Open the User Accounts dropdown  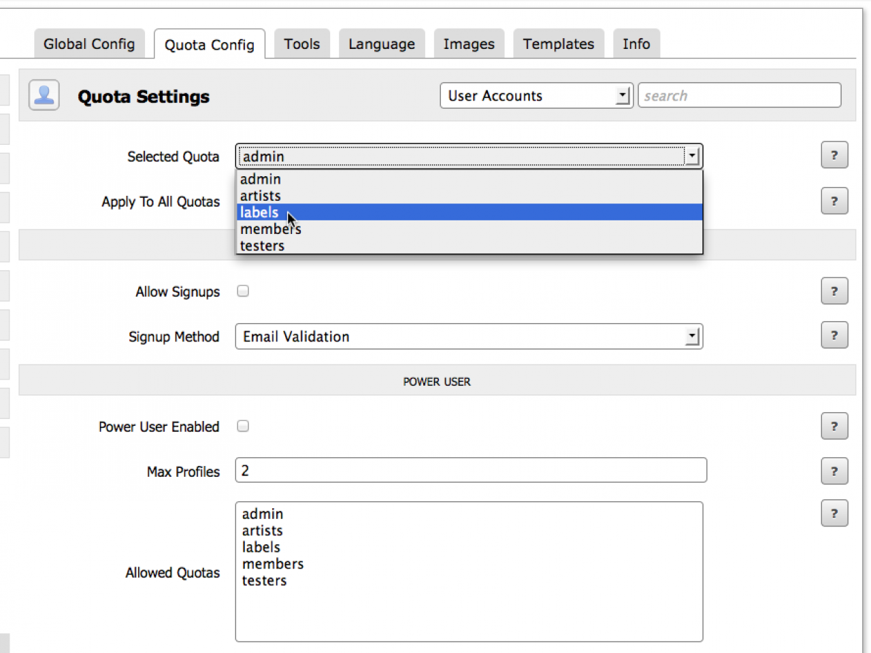536,96
